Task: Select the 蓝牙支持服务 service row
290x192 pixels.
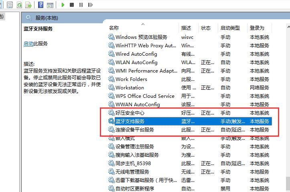Action: pos(130,121)
